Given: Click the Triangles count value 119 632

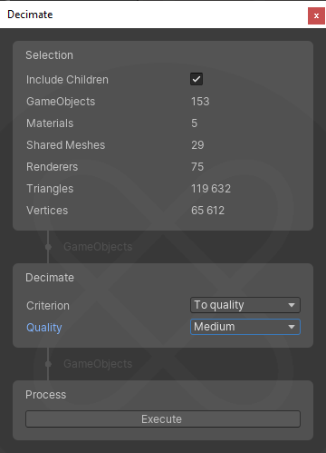Looking at the screenshot, I should 211,189.
